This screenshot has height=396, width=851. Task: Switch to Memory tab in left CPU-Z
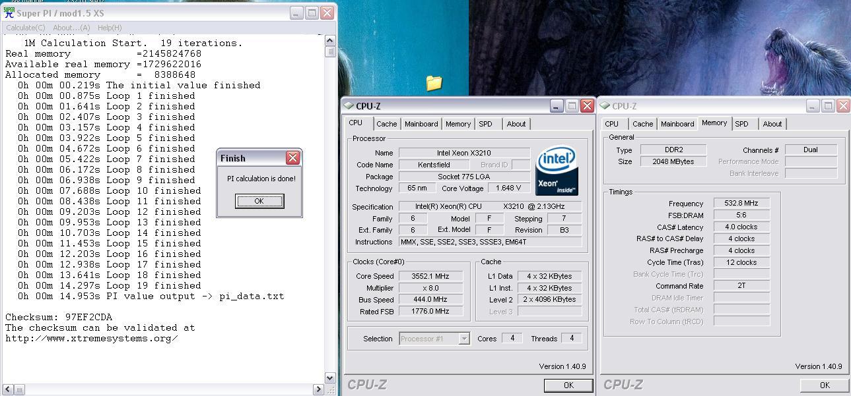(458, 124)
